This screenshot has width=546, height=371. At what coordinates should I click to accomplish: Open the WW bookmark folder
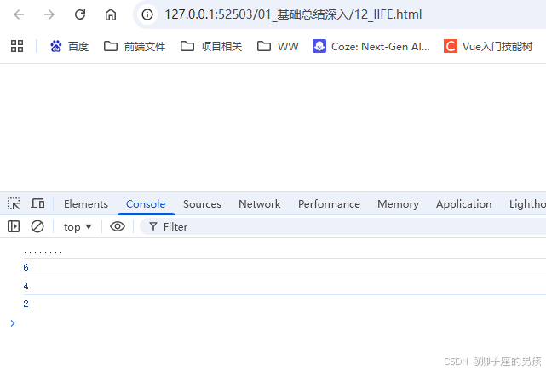(278, 46)
